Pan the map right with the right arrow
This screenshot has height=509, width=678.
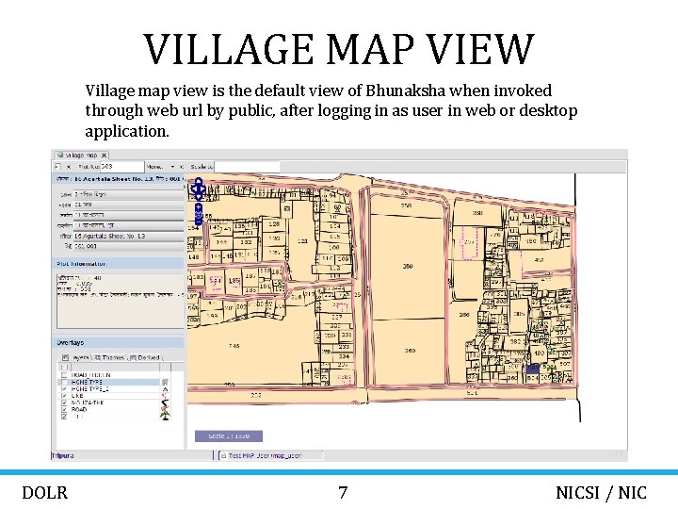(x=203, y=189)
